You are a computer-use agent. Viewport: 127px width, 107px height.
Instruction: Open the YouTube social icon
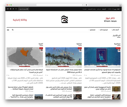tap(10, 9)
